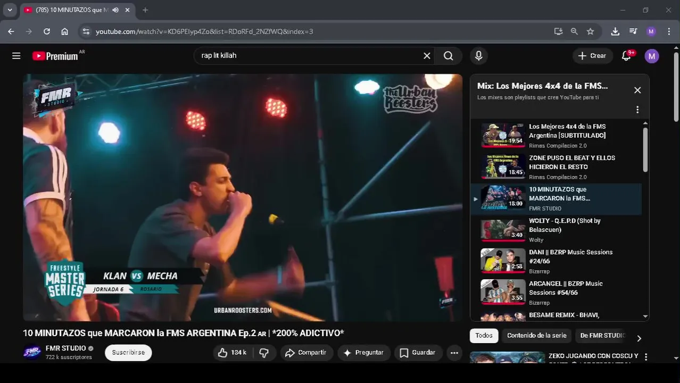Open the notifications bell
Image resolution: width=680 pixels, height=383 pixels.
[x=626, y=56]
